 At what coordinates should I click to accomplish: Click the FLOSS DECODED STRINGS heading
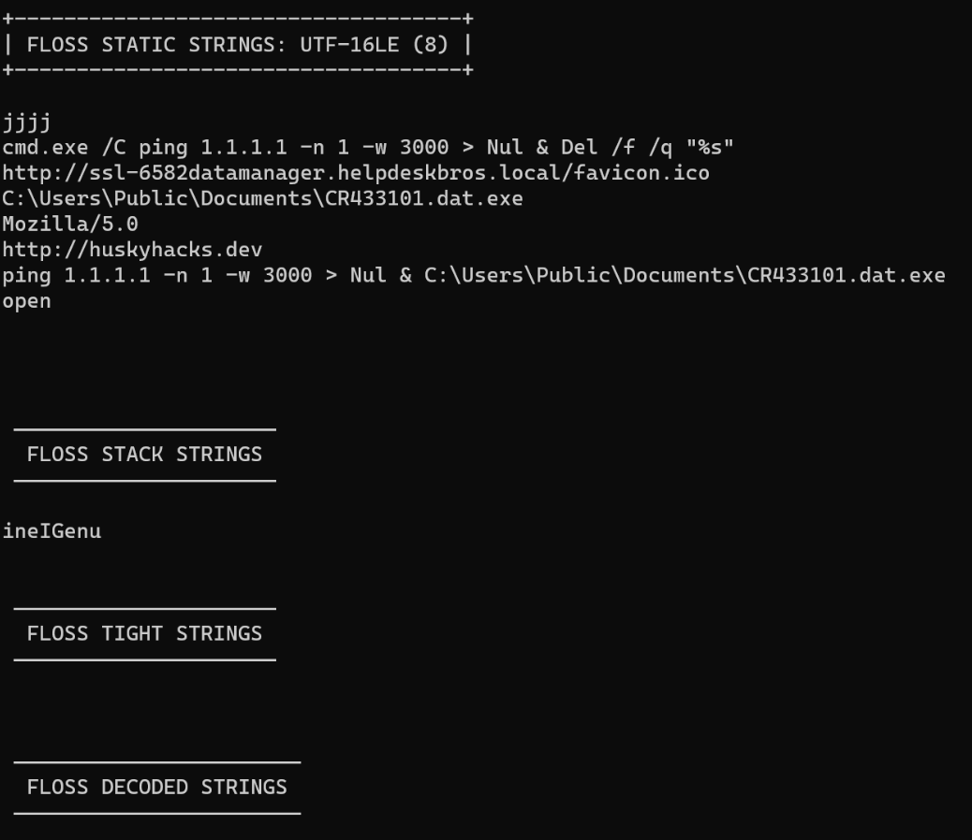click(156, 787)
